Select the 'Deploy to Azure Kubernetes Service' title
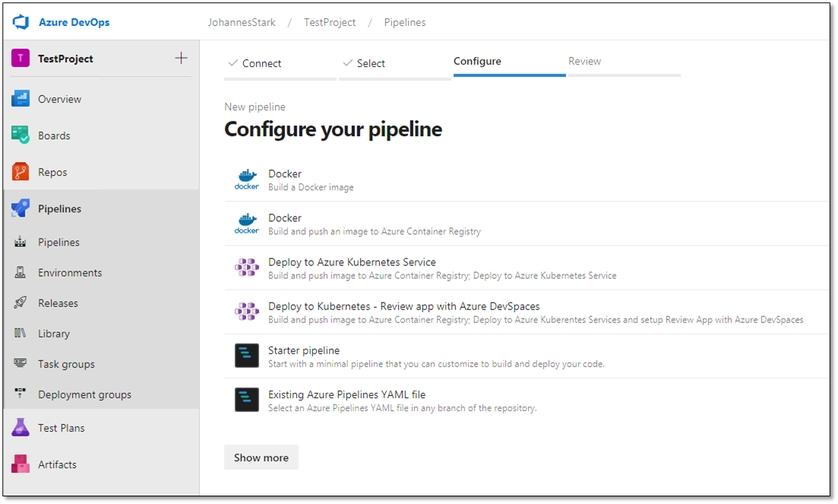 (x=353, y=262)
